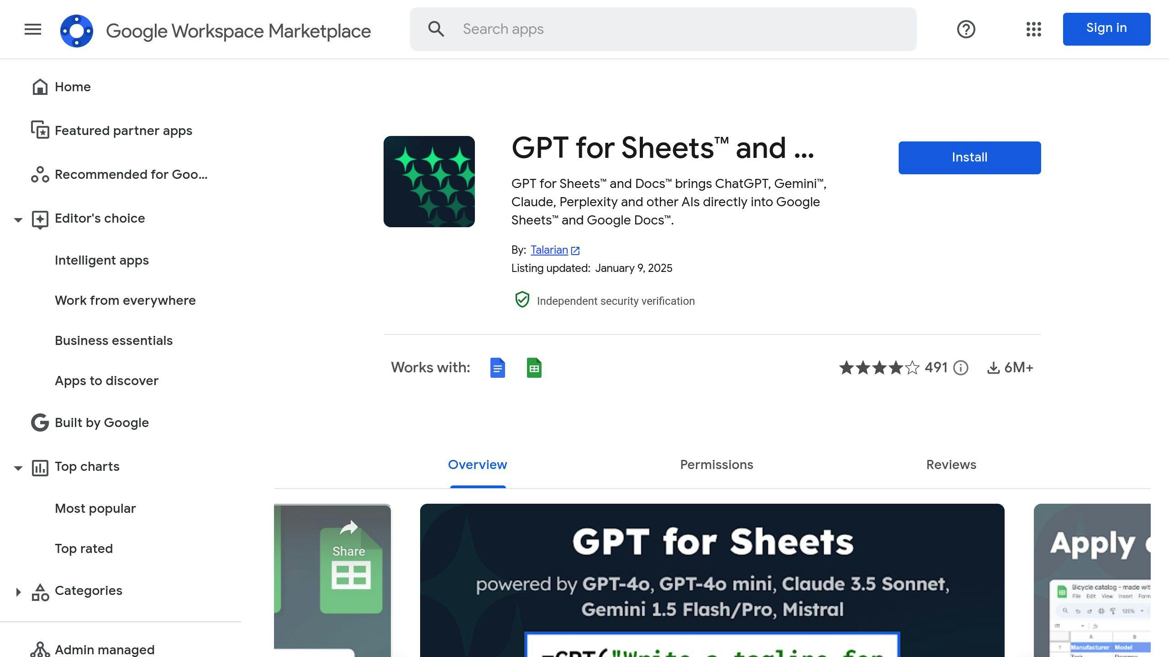
Task: Open the hamburger main menu
Action: (x=33, y=30)
